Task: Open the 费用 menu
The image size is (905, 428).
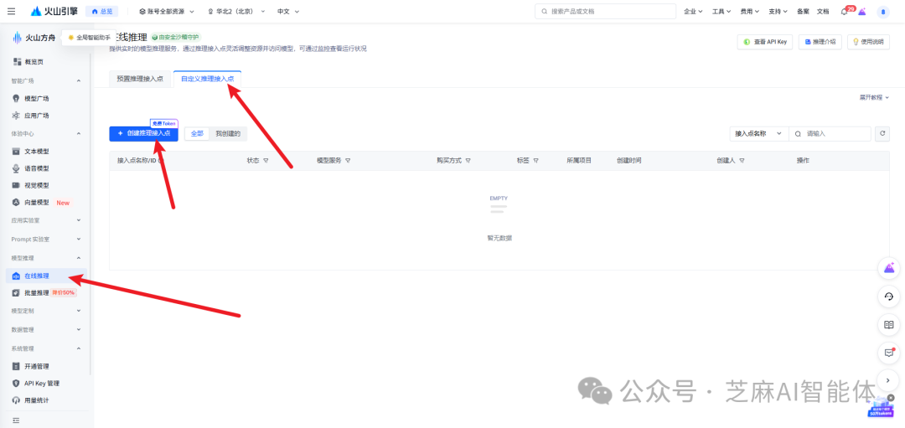Action: 750,11
